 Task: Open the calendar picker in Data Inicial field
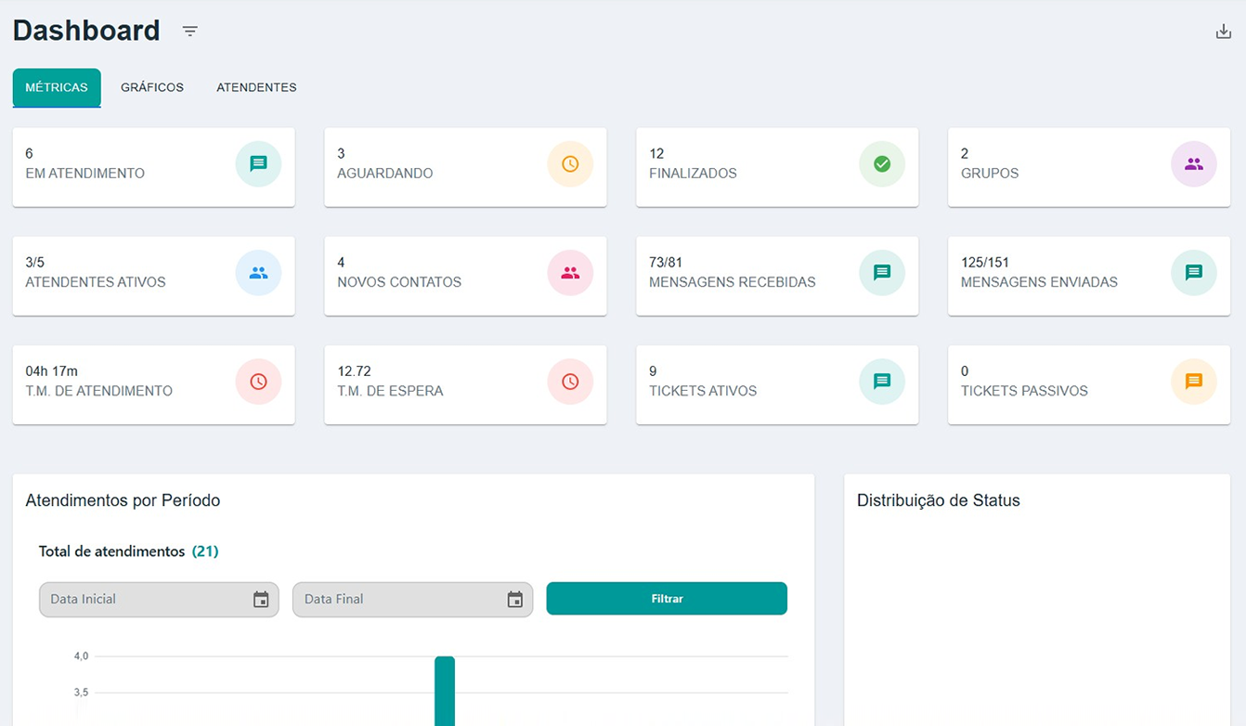click(x=261, y=600)
